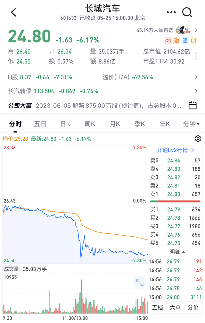Open chart settings hexagon icon
205x323 pixels.
click(x=198, y=139)
